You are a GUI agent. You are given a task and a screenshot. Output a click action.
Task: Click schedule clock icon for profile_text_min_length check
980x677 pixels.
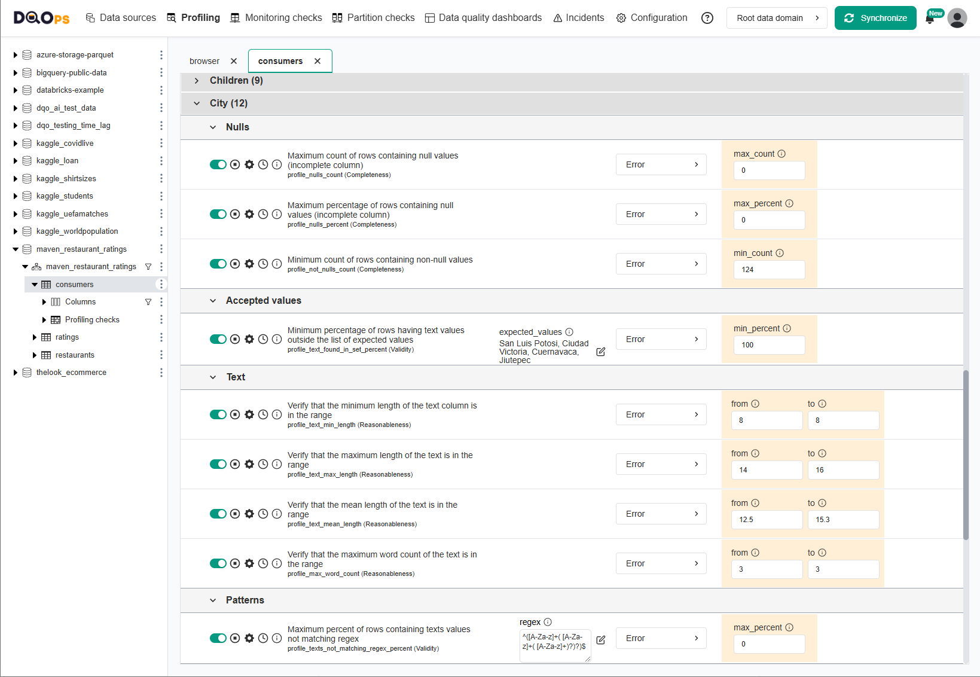pyautogui.click(x=263, y=414)
